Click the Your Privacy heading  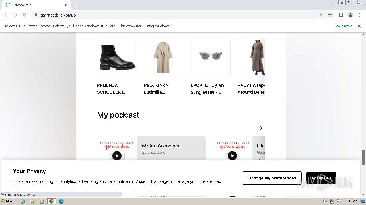click(x=29, y=171)
